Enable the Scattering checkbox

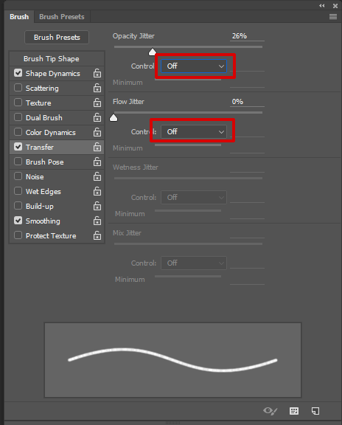(x=18, y=88)
